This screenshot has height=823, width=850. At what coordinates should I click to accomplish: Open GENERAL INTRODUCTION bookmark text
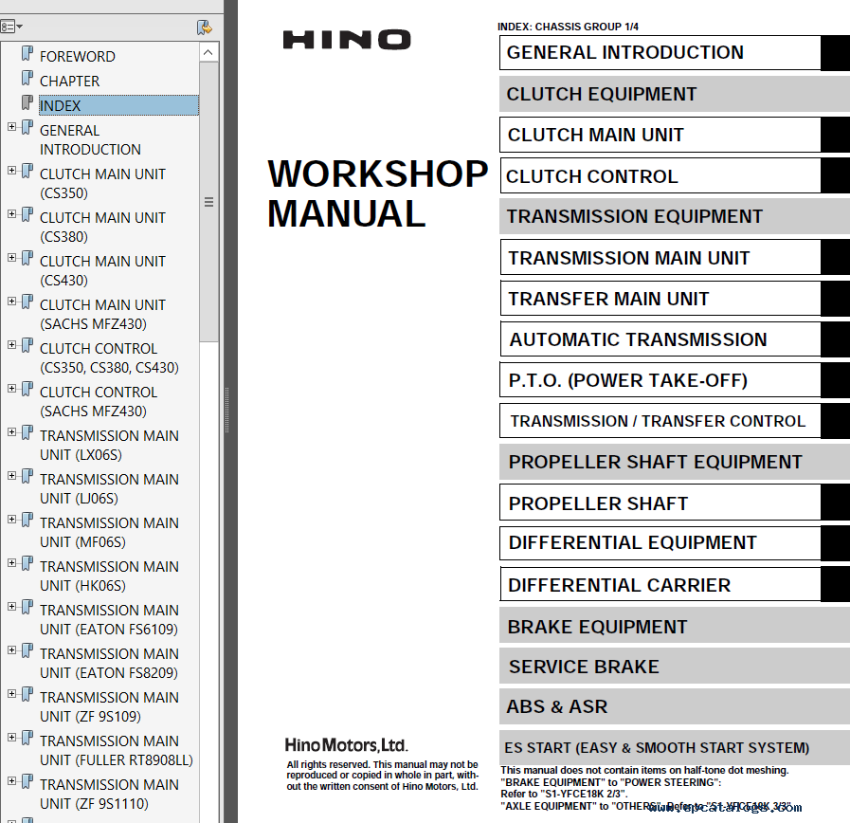point(90,140)
